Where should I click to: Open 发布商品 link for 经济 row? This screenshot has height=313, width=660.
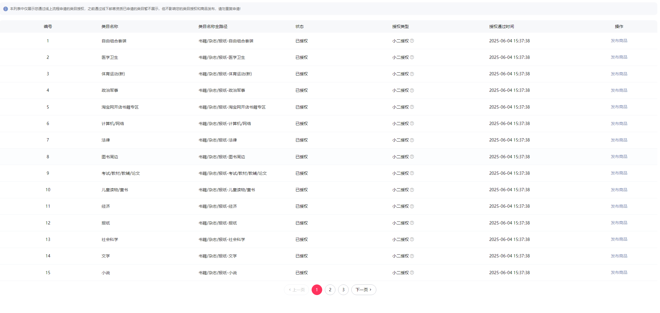(x=619, y=206)
